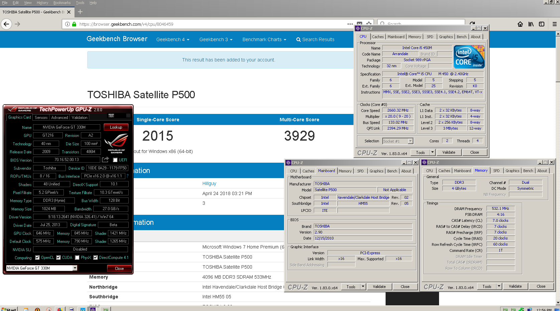
Task: Open the Geekbench 3 dropdown menu
Action: tap(216, 39)
